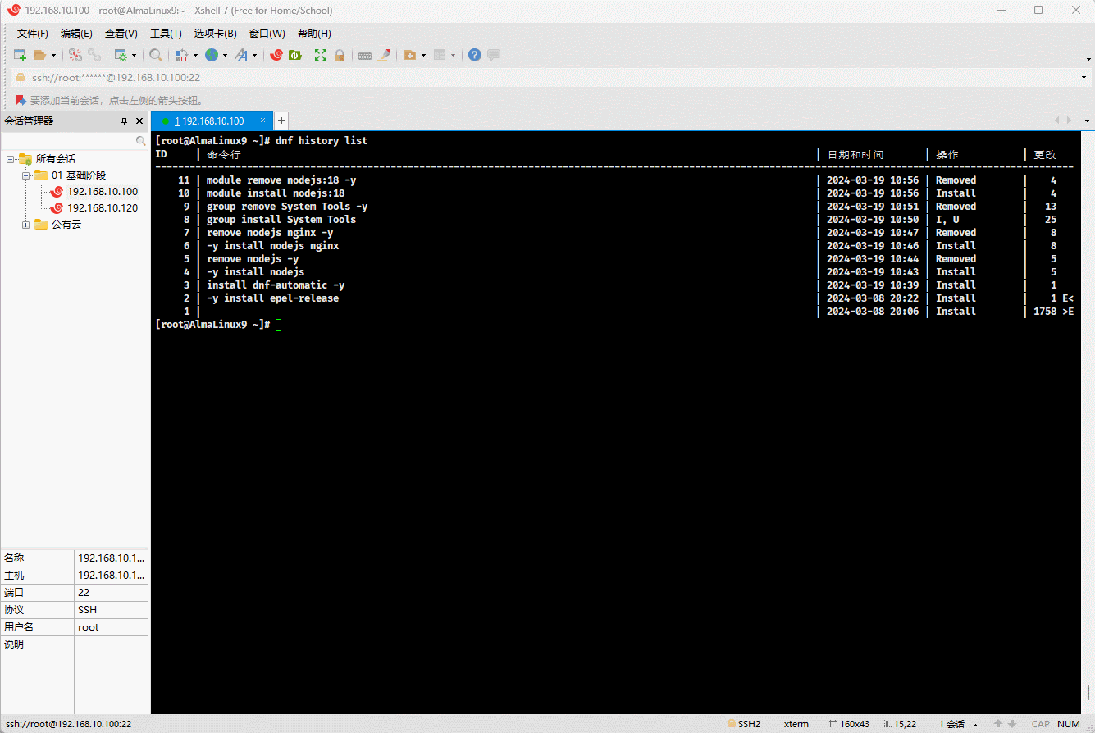Click the Session Manager search input field
The width and height of the screenshot is (1095, 733).
pyautogui.click(x=69, y=141)
